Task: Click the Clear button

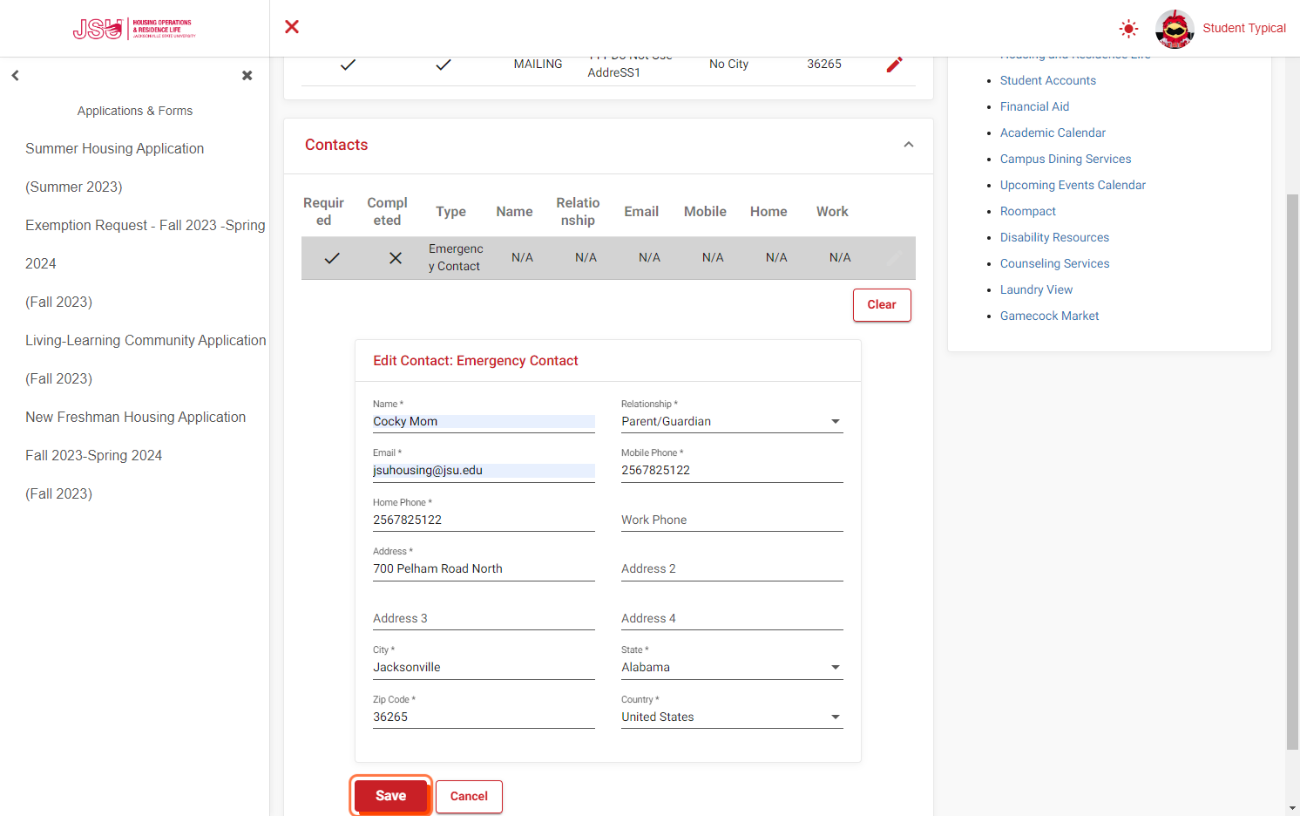Action: coord(882,305)
